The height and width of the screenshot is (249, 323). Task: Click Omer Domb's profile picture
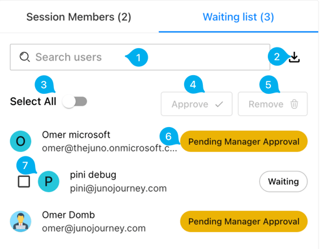pos(21,221)
